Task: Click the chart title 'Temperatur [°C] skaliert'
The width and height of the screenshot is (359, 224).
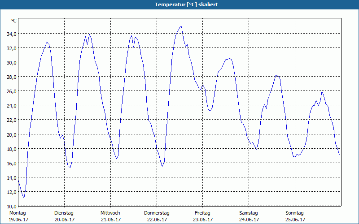Action: pos(186,4)
